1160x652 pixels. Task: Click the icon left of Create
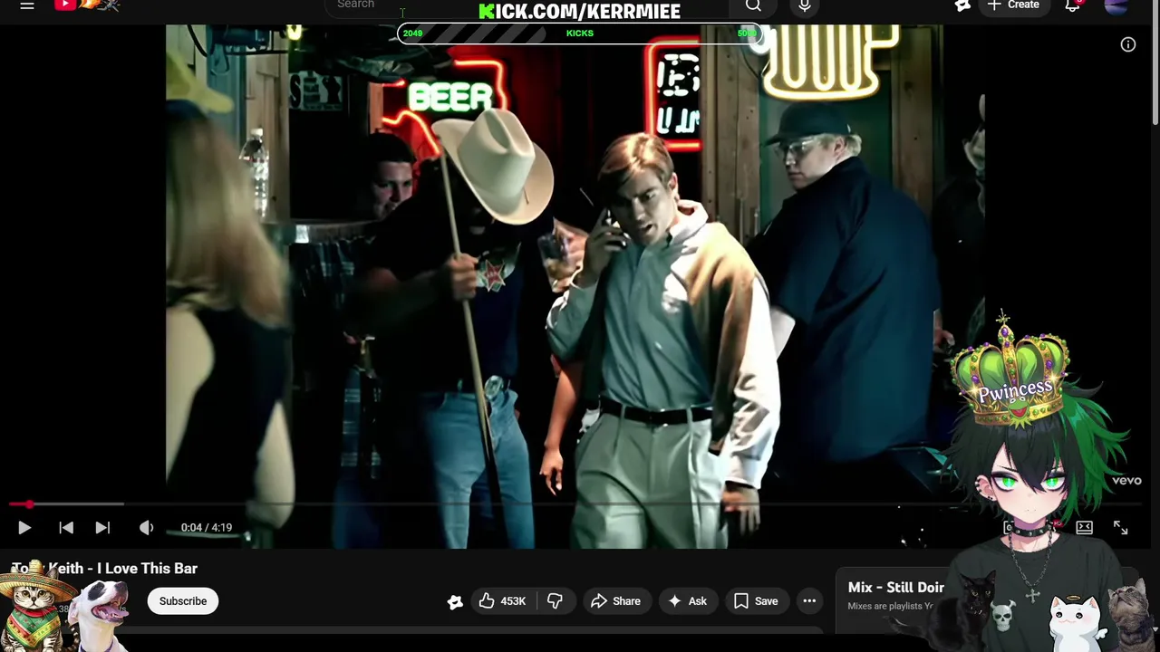click(962, 5)
